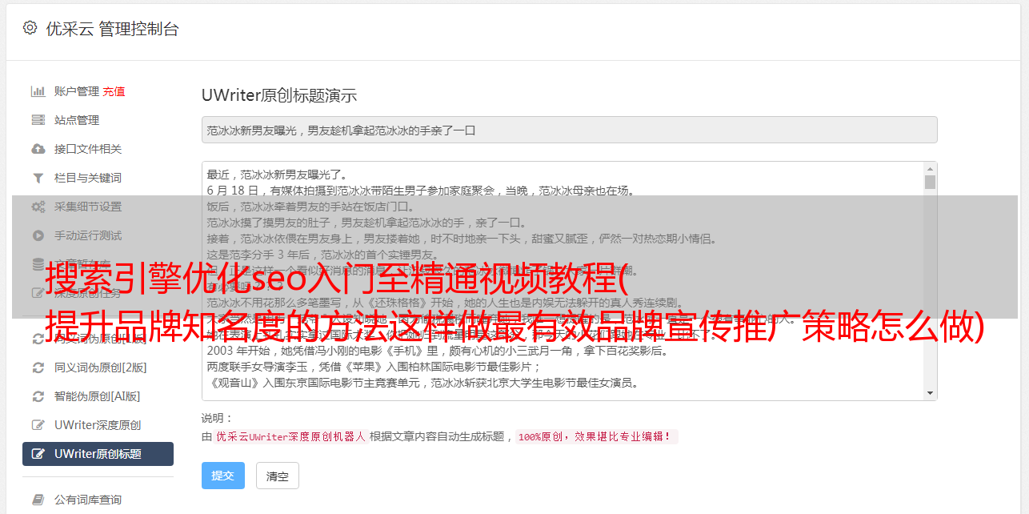Screen dimensions: 1029x514
Task: Select the UWriter原创标题 menu item
Action: pos(98,454)
